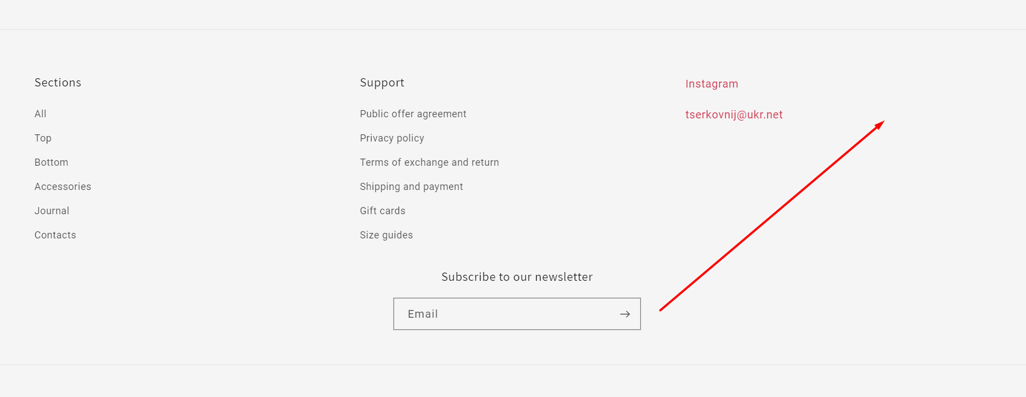Submit the newsletter email arrow button
1026x397 pixels.
625,314
